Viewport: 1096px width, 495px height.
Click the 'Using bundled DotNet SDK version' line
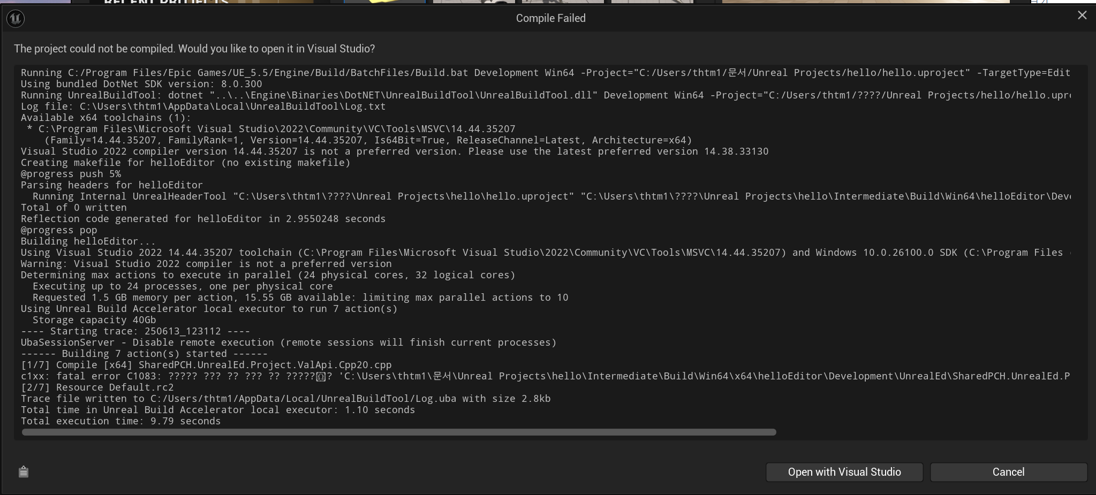pyautogui.click(x=141, y=84)
